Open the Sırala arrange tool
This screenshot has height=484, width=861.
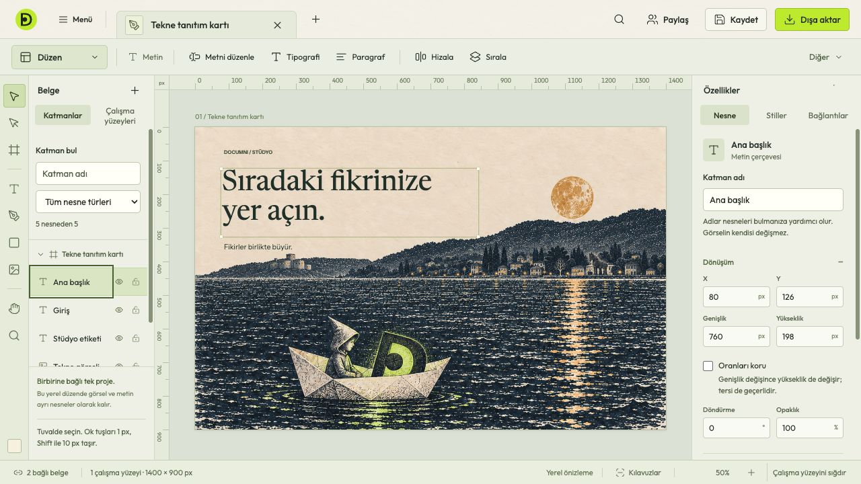coord(488,57)
